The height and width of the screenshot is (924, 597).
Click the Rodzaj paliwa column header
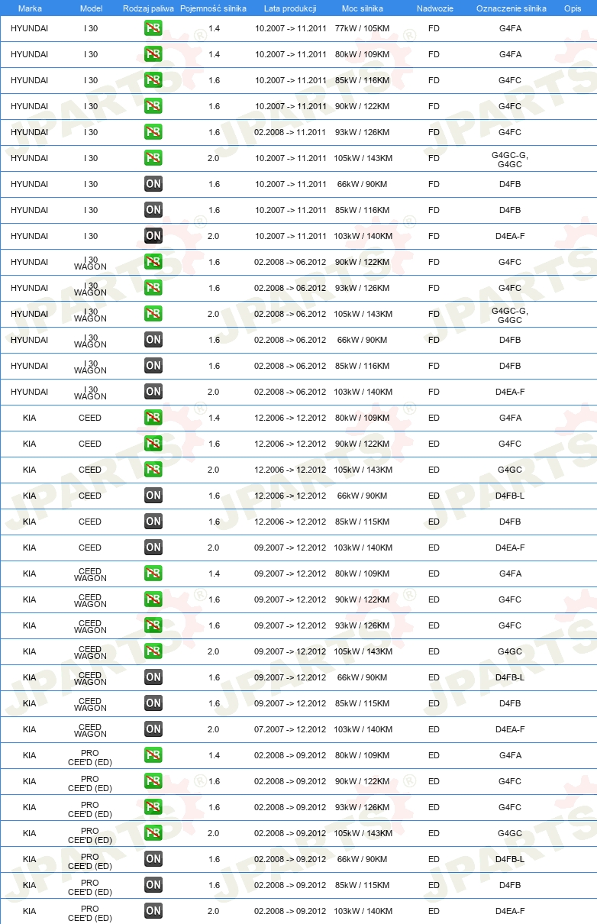[x=147, y=8]
